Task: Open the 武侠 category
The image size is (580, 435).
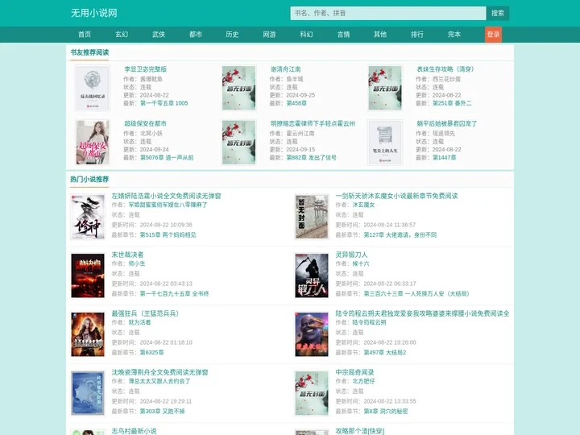Action: [159, 35]
